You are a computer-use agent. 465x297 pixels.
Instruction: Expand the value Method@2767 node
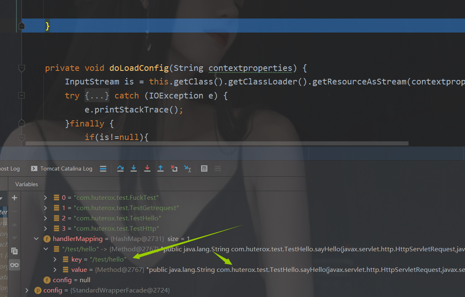(x=55, y=270)
